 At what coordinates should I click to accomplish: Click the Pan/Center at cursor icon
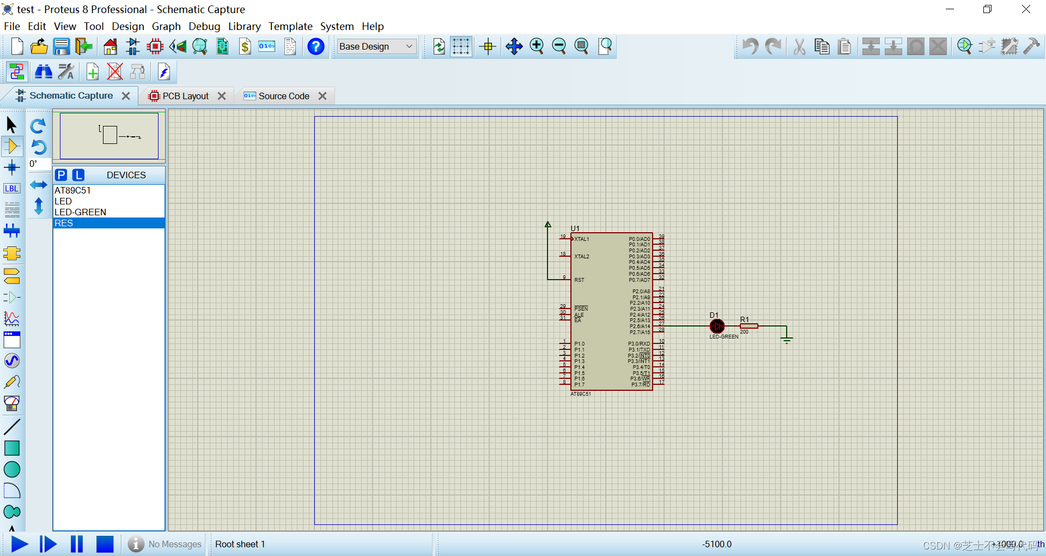point(514,46)
